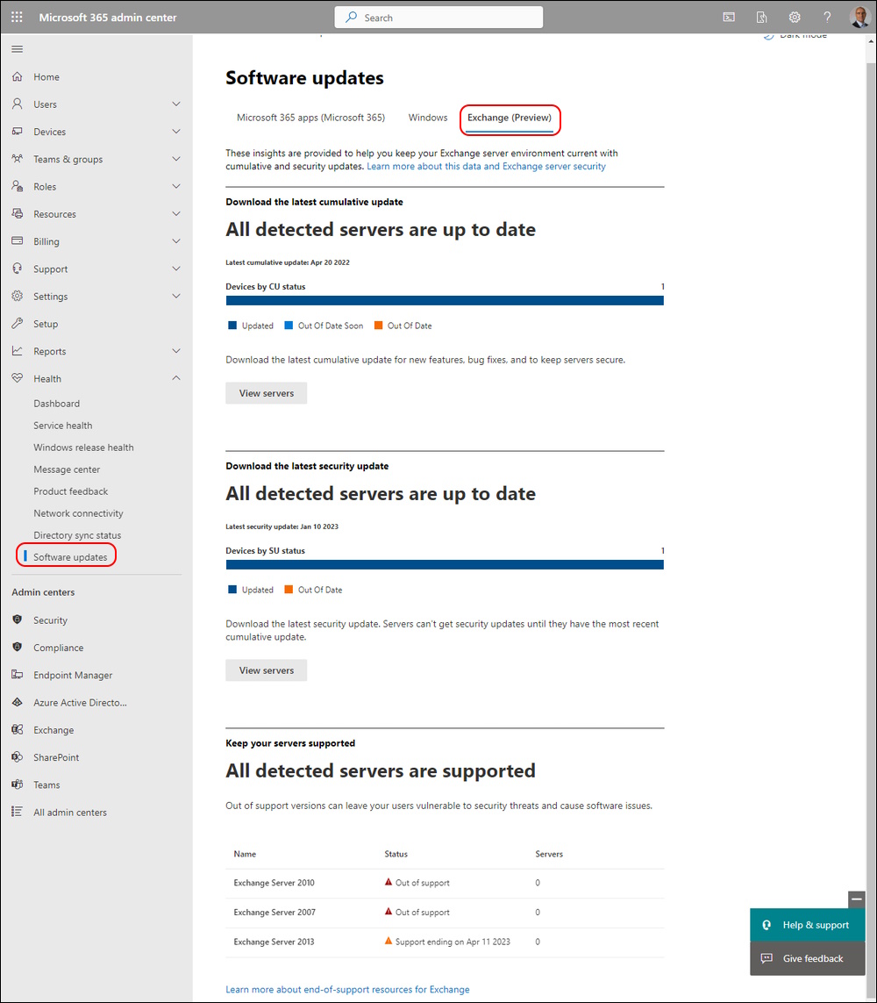The image size is (877, 1003).
Task: Click the settings gear icon in header
Action: [794, 18]
